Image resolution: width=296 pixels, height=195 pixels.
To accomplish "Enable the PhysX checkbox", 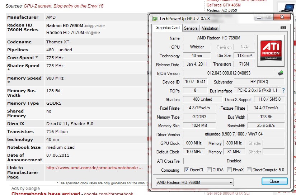I will [x=229, y=170].
